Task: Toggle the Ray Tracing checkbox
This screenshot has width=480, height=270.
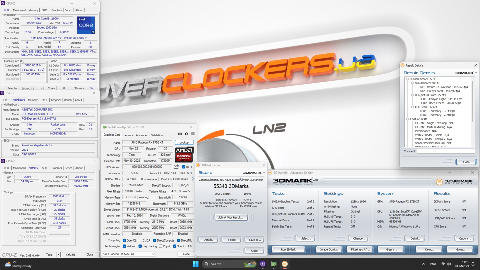Action: coord(140,246)
